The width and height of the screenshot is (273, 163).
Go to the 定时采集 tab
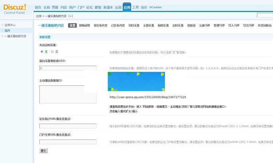click(178, 26)
